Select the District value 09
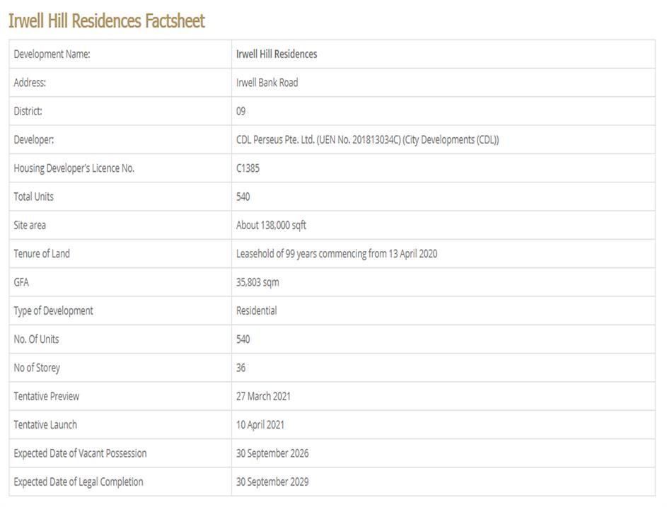The height and width of the screenshot is (507, 667). (241, 111)
